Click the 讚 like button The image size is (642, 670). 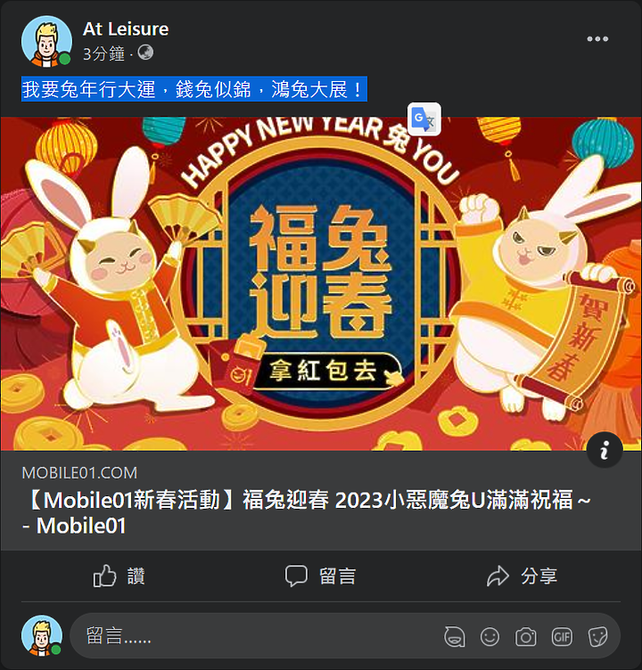click(119, 576)
